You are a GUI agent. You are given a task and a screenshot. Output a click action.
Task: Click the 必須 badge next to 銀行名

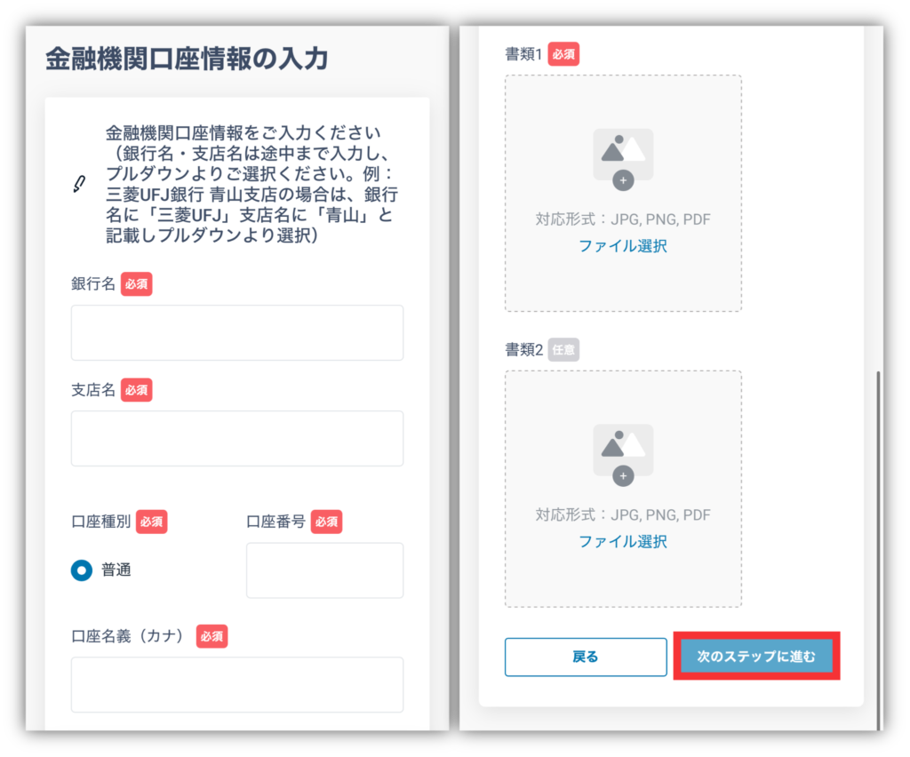point(137,284)
